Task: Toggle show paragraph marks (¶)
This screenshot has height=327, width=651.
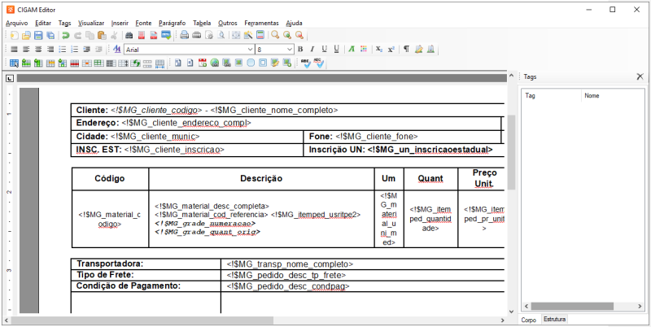Action: 406,49
